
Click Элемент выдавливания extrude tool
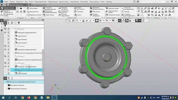click(49, 8)
